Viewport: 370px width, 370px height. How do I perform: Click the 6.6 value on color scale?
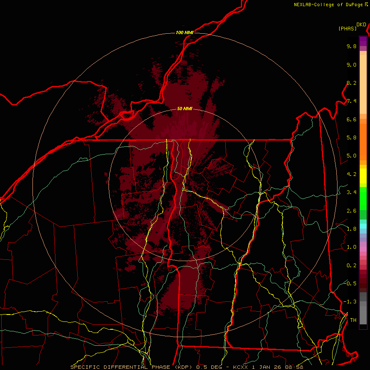[351, 119]
